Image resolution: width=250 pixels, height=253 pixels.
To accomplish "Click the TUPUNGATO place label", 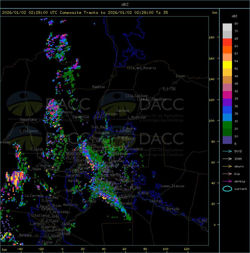I will [x=49, y=209].
